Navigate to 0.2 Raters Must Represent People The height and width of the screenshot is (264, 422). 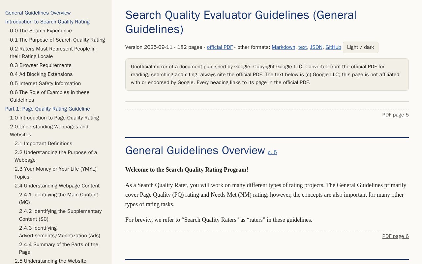(53, 52)
